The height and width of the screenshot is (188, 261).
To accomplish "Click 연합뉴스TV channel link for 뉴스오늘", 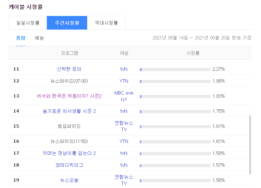I will 124,180.
